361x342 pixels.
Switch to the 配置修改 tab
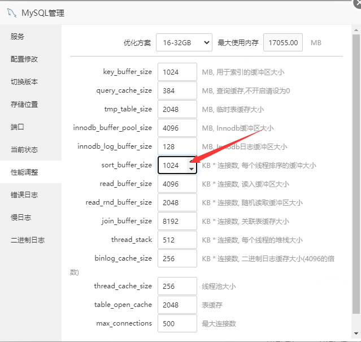click(x=24, y=59)
